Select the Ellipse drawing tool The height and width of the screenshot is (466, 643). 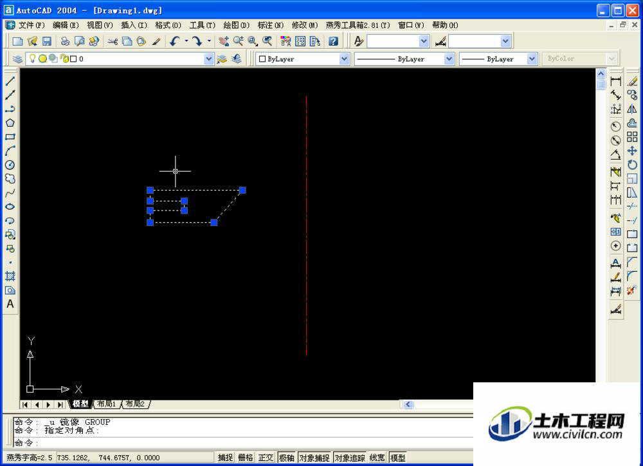pos(10,207)
